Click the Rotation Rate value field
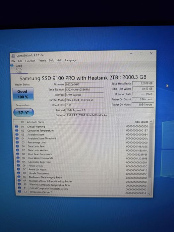This screenshot has width=174, height=232. coord(143,94)
